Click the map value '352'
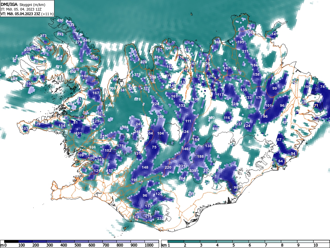330x248 pixels. click(207, 171)
